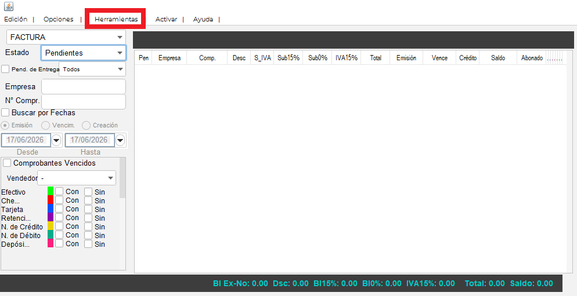The width and height of the screenshot is (577, 296).
Task: Open the Activar menu
Action: point(167,19)
